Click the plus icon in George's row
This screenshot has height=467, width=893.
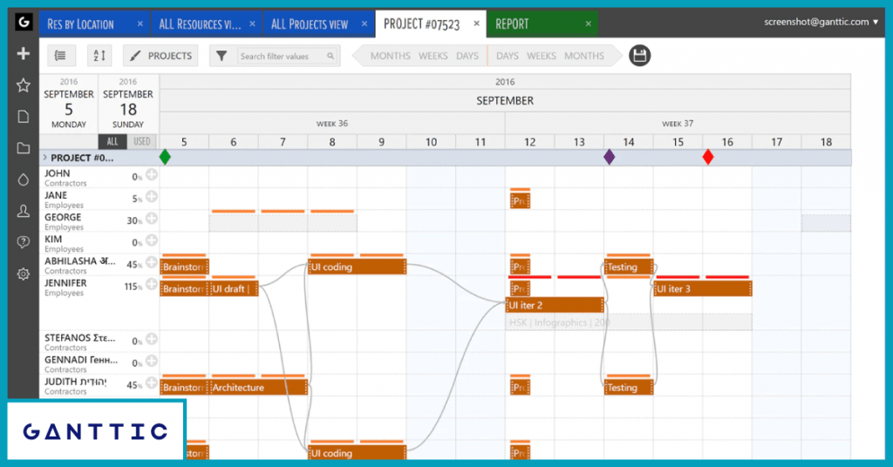152,219
